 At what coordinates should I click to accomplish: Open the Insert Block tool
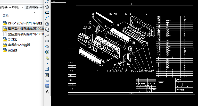pos(47,52)
